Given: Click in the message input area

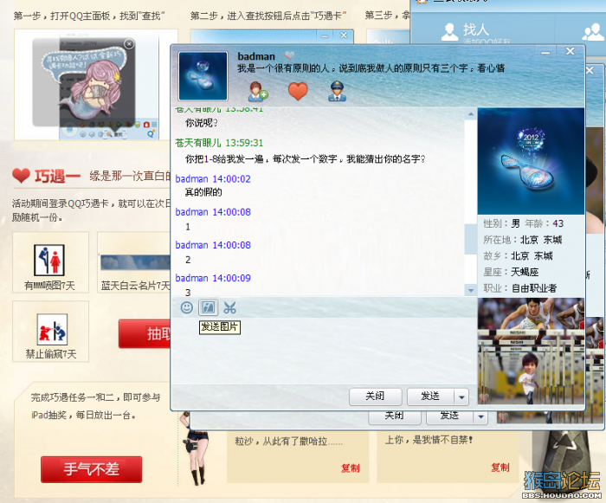Looking at the screenshot, I should [324, 351].
